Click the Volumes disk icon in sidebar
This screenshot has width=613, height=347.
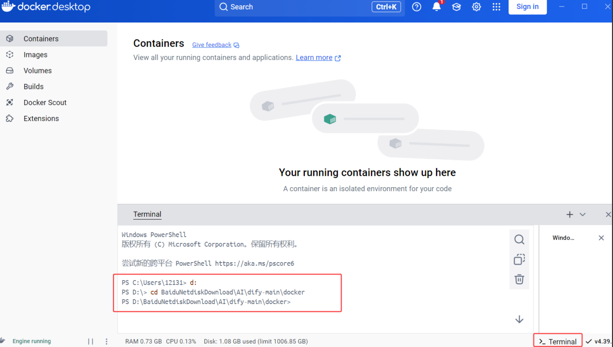click(x=9, y=70)
